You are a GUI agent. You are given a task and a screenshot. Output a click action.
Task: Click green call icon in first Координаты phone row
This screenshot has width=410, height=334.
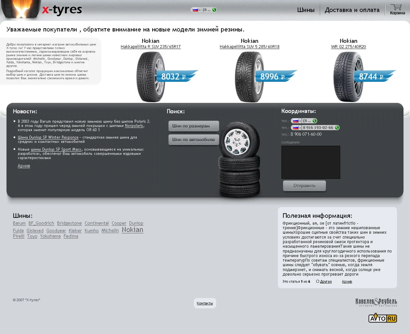(315, 121)
